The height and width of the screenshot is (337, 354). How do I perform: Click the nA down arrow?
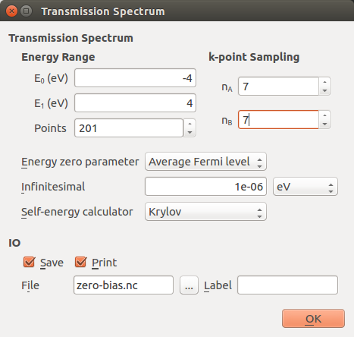point(325,91)
